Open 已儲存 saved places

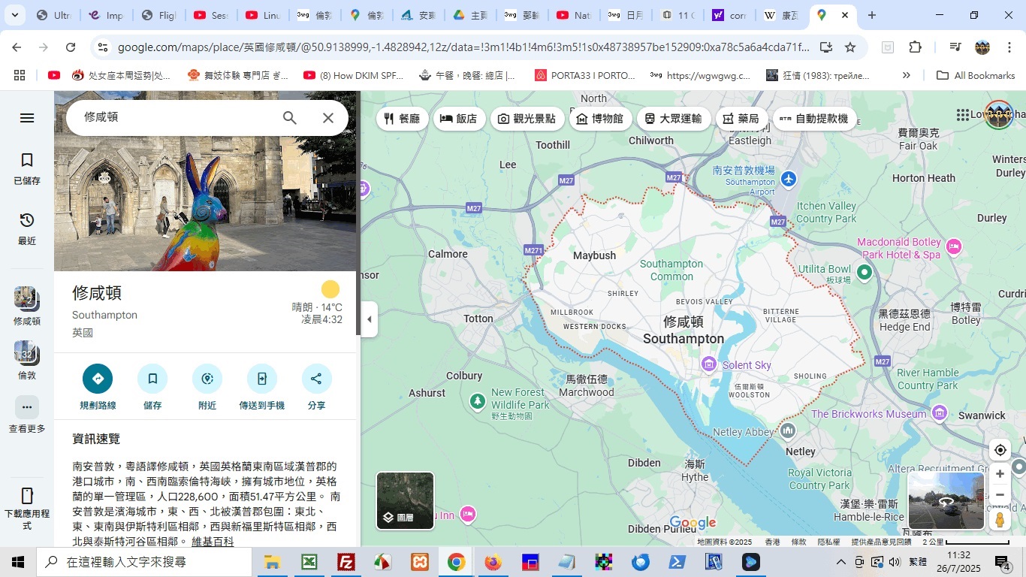tap(27, 169)
